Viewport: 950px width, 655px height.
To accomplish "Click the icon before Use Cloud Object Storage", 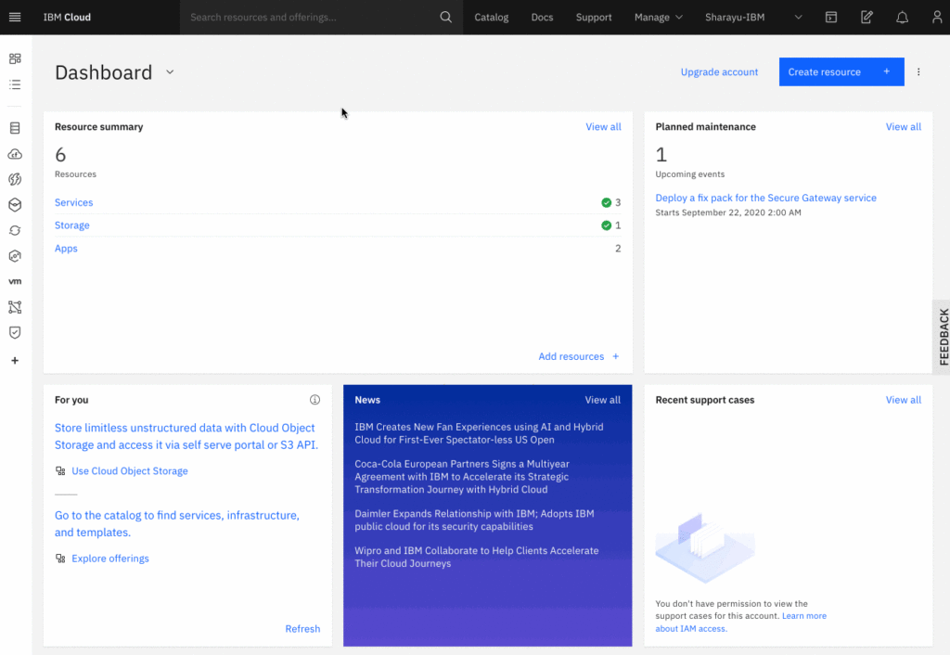I will coord(60,470).
